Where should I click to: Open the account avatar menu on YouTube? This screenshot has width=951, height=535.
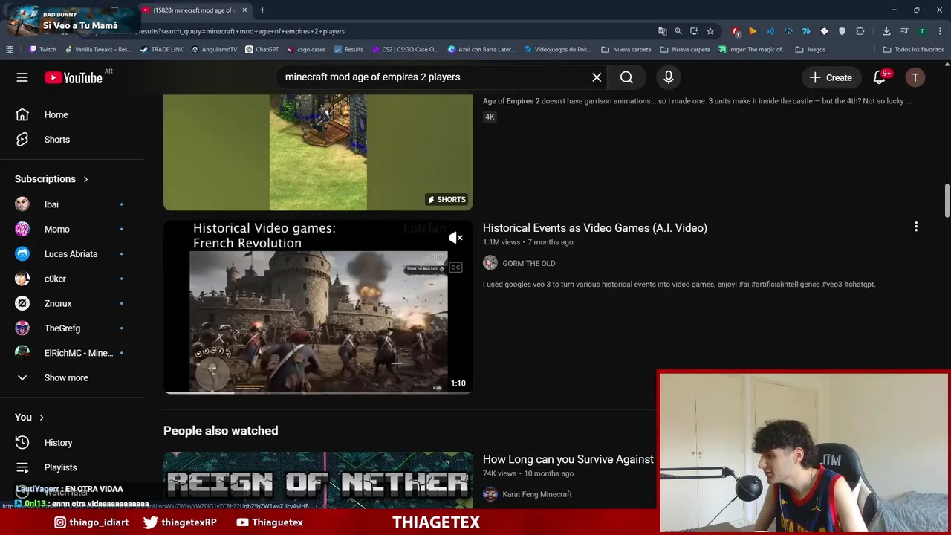tap(915, 77)
